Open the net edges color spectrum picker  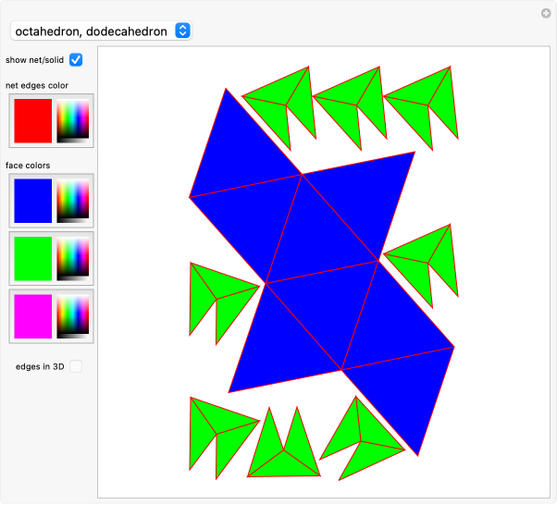(72, 120)
